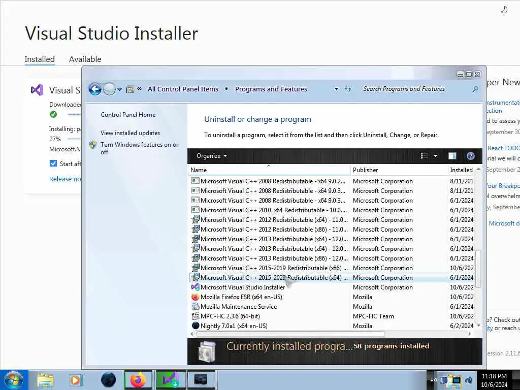
Task: Click the program list scroll down arrow
Action: [478, 326]
